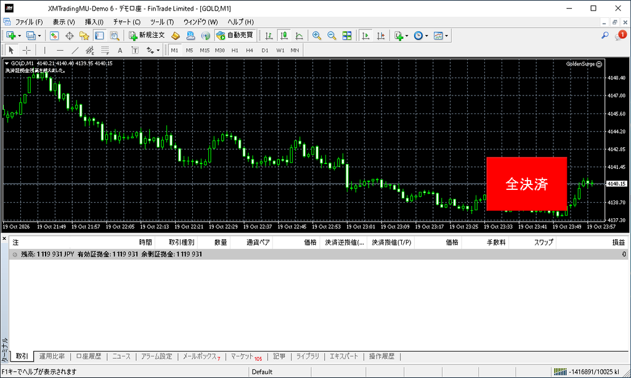Switch chart to bar chart mode
631x378 pixels.
269,36
